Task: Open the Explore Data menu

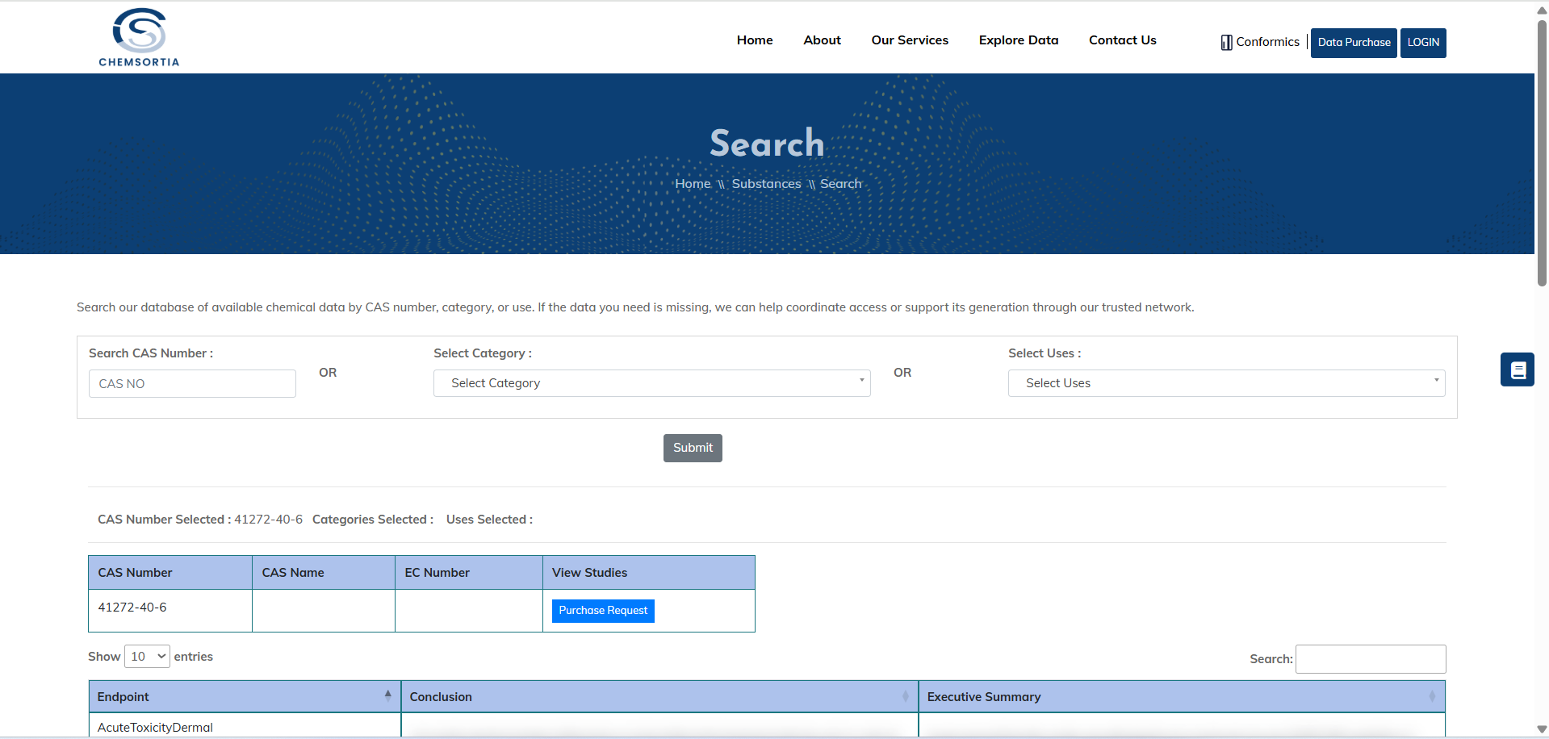Action: coord(1018,40)
